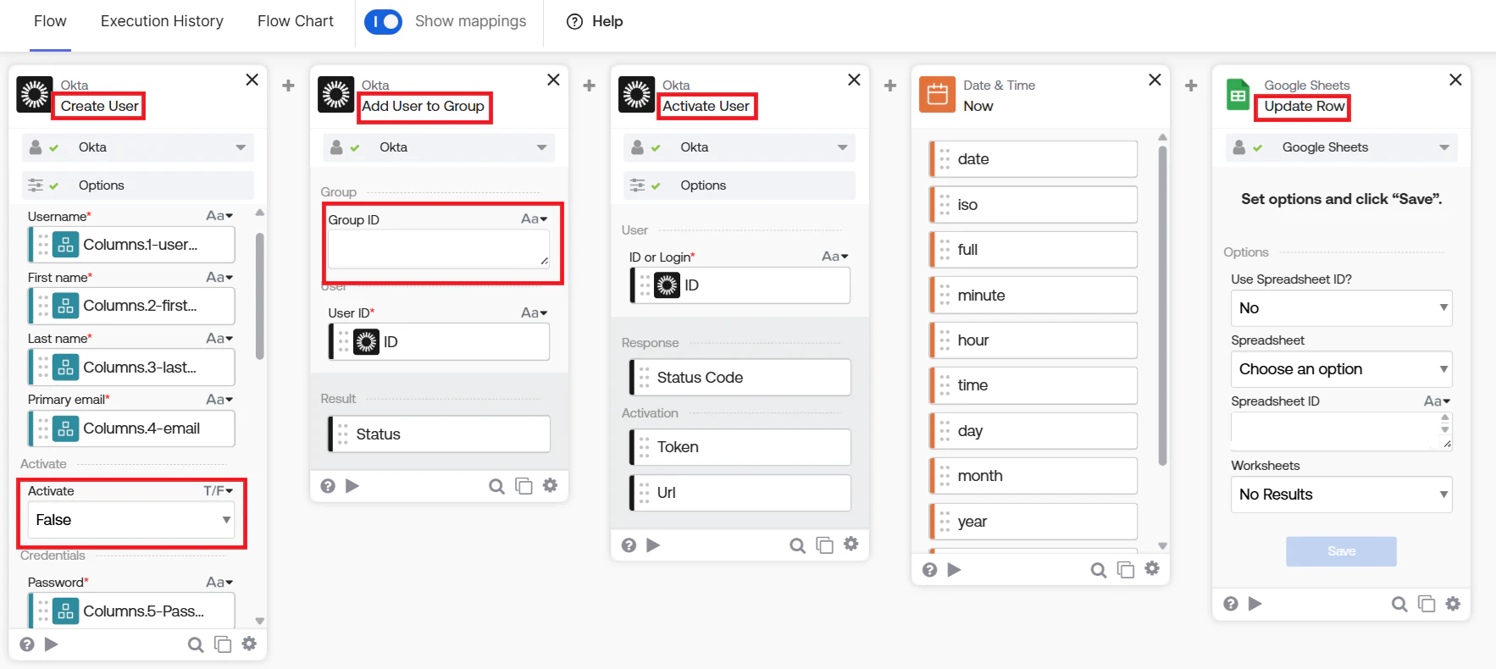Add a card after Add User to Group
Viewport: 1496px width, 669px height.
(x=590, y=86)
